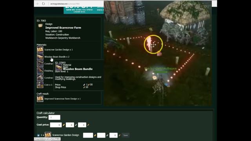Click the tooltip 'ID: 37893' text
251x141 pixels.
[60, 63]
